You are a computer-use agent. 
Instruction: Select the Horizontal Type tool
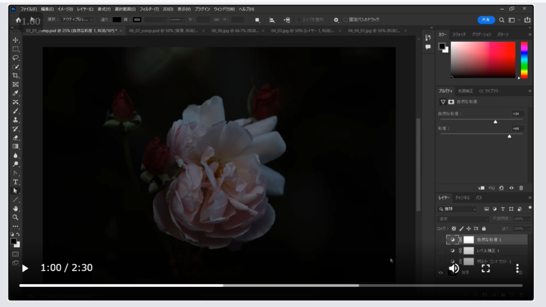(15, 182)
